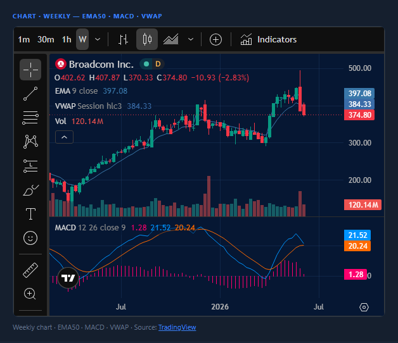Open the emoji icons tool

pos(30,238)
